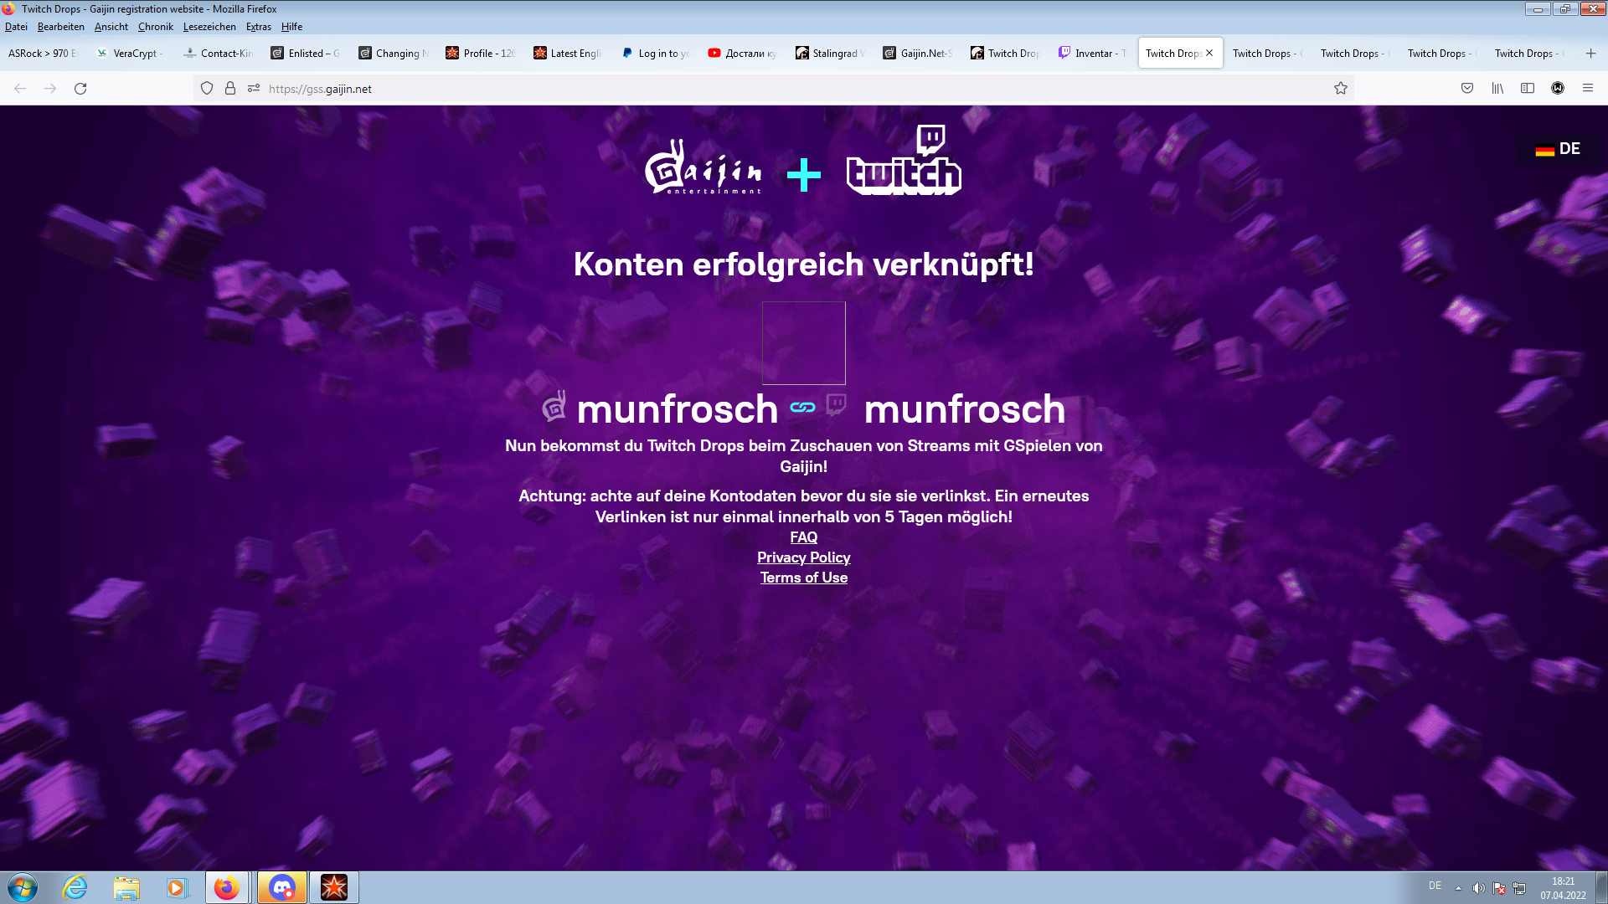Open a new tab with plus button
1608x904 pixels.
(x=1590, y=54)
